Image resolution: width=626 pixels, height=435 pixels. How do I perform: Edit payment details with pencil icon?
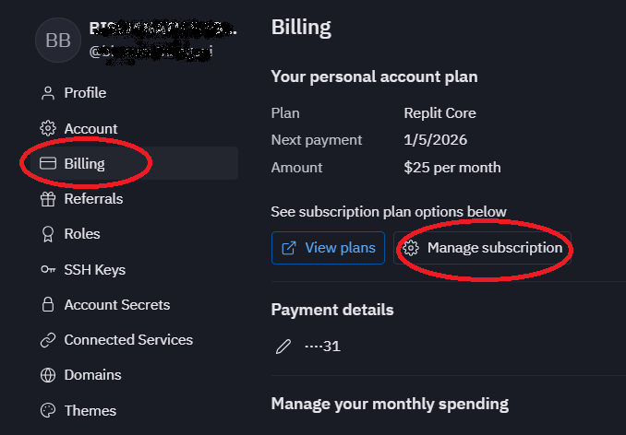(x=283, y=347)
